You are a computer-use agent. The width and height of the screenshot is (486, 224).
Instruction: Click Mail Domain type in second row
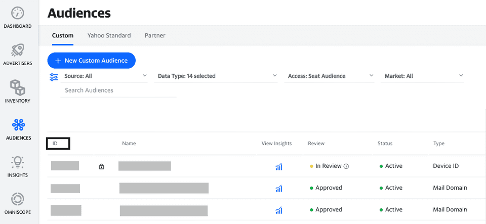point(450,188)
